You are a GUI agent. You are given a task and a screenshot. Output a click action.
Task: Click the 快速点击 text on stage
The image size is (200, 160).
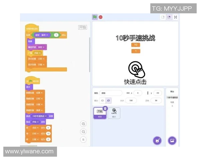[135, 82]
